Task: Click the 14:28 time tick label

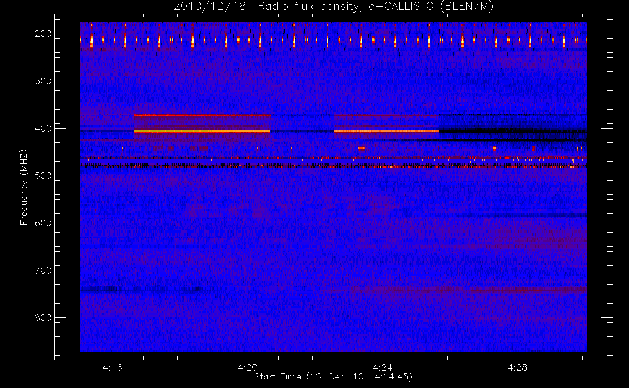Action: pyautogui.click(x=515, y=367)
